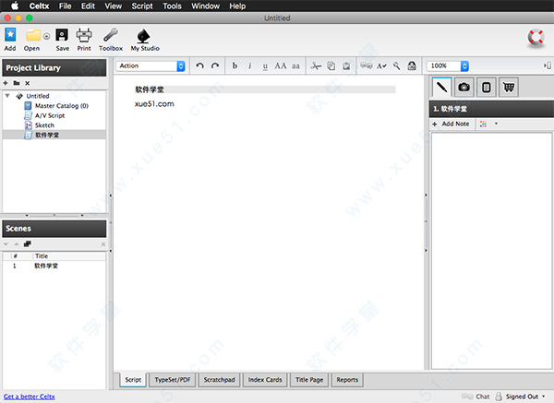554x403 pixels.
Task: Open recent projects dropdown beside Open
Action: (x=47, y=36)
